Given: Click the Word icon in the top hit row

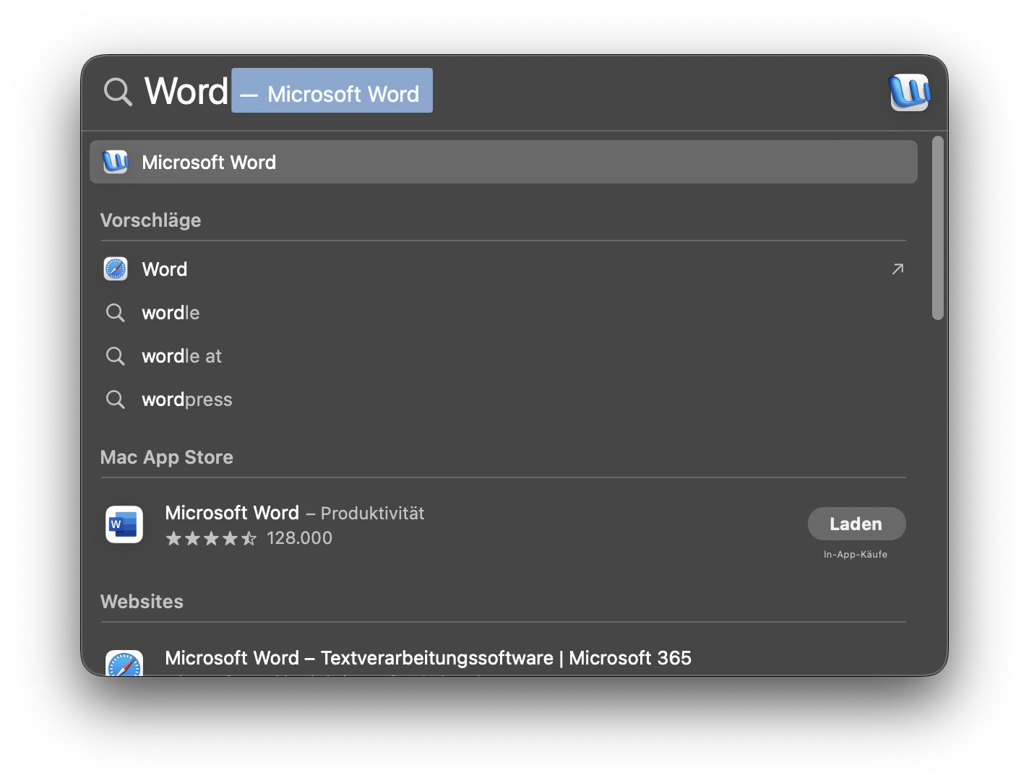Looking at the screenshot, I should point(116,162).
